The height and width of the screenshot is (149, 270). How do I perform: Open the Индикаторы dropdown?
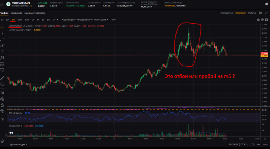pos(69,20)
